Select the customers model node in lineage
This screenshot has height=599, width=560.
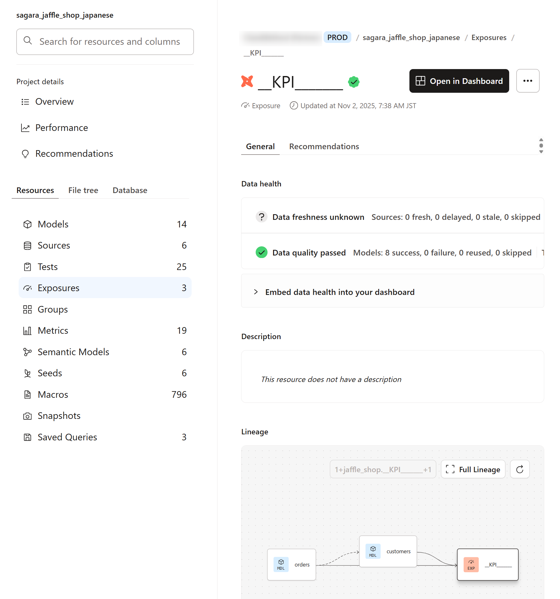pos(388,551)
